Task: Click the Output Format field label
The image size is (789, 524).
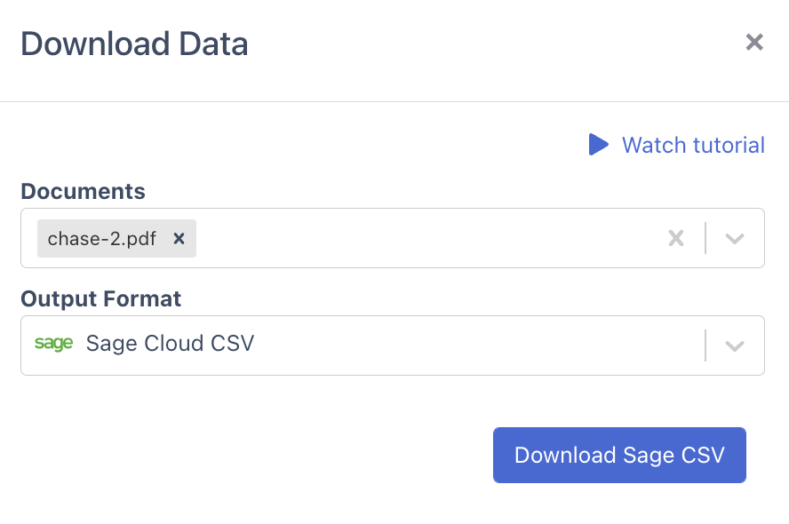Action: pos(100,298)
